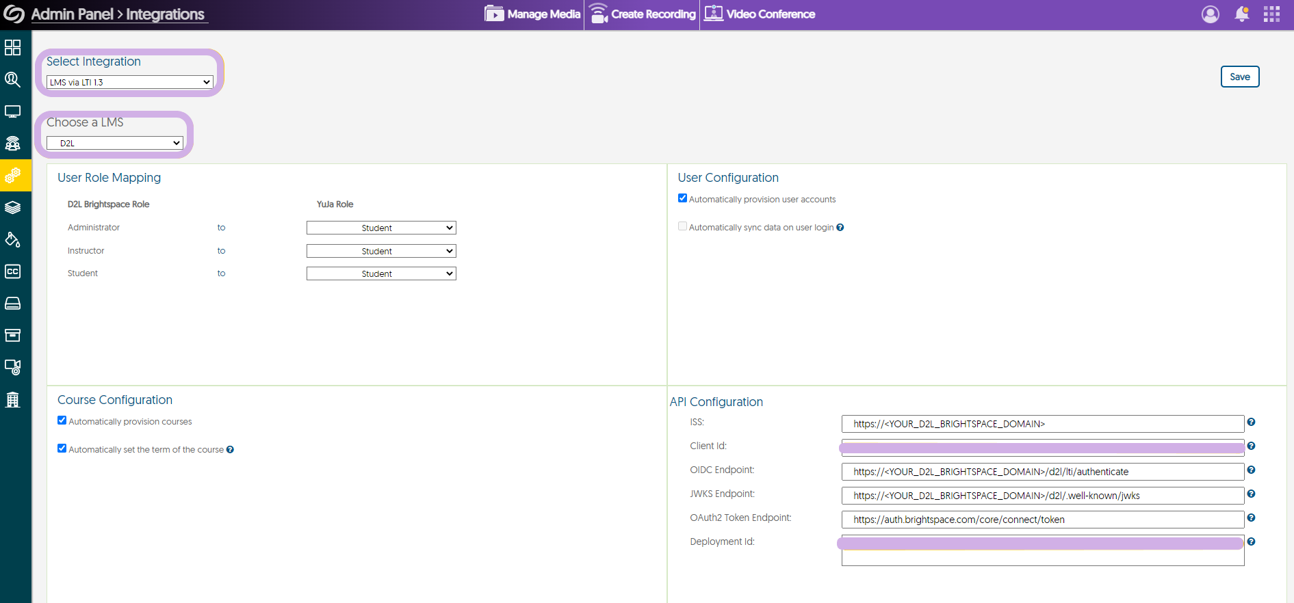Click the YuJa Role column header
1294x603 pixels.
(x=335, y=204)
